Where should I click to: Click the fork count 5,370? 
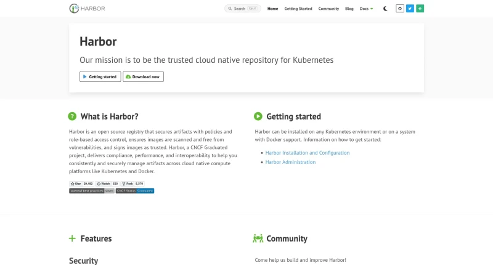click(x=139, y=184)
